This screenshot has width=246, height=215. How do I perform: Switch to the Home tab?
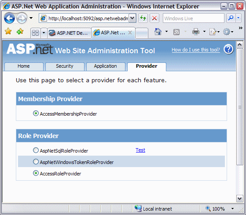pyautogui.click(x=24, y=66)
